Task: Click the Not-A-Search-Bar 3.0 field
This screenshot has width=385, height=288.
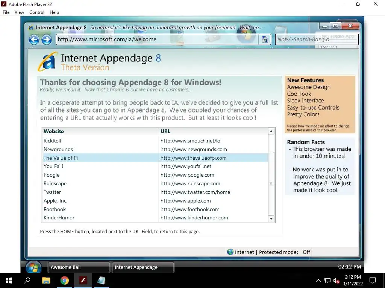Action: click(317, 39)
